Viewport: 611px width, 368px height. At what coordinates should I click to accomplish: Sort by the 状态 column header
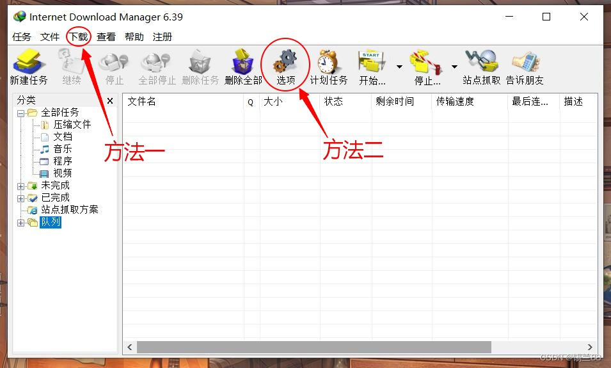(345, 102)
